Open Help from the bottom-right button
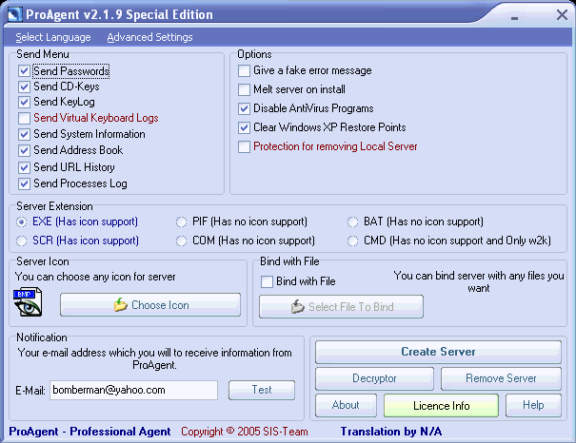Screen dimensions: 576x443 point(533,405)
